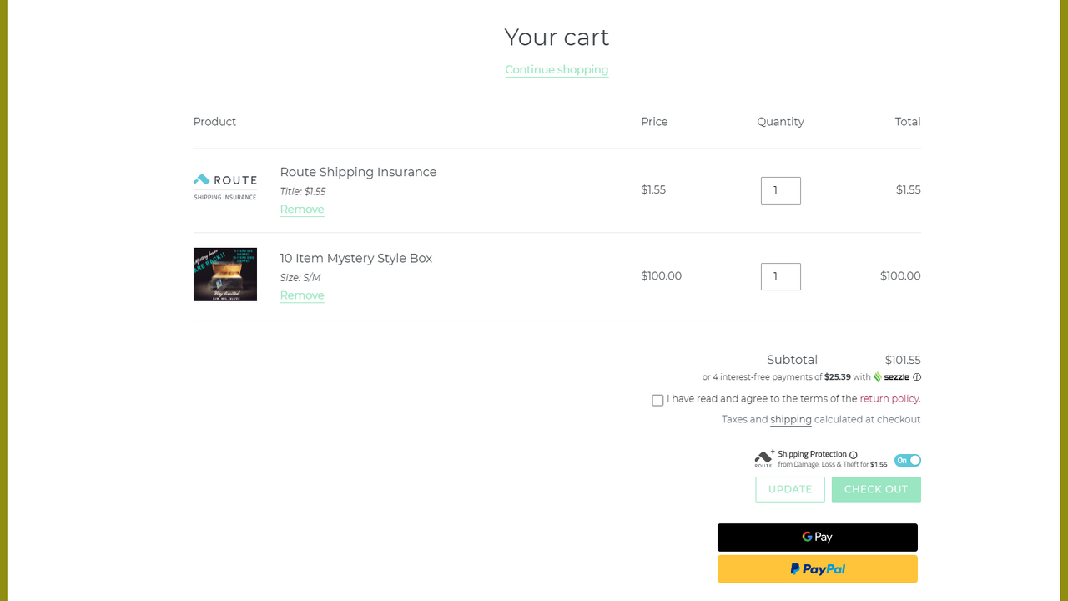Remove the 10 Item Mystery Style Box
The height and width of the screenshot is (601, 1068).
click(x=302, y=295)
